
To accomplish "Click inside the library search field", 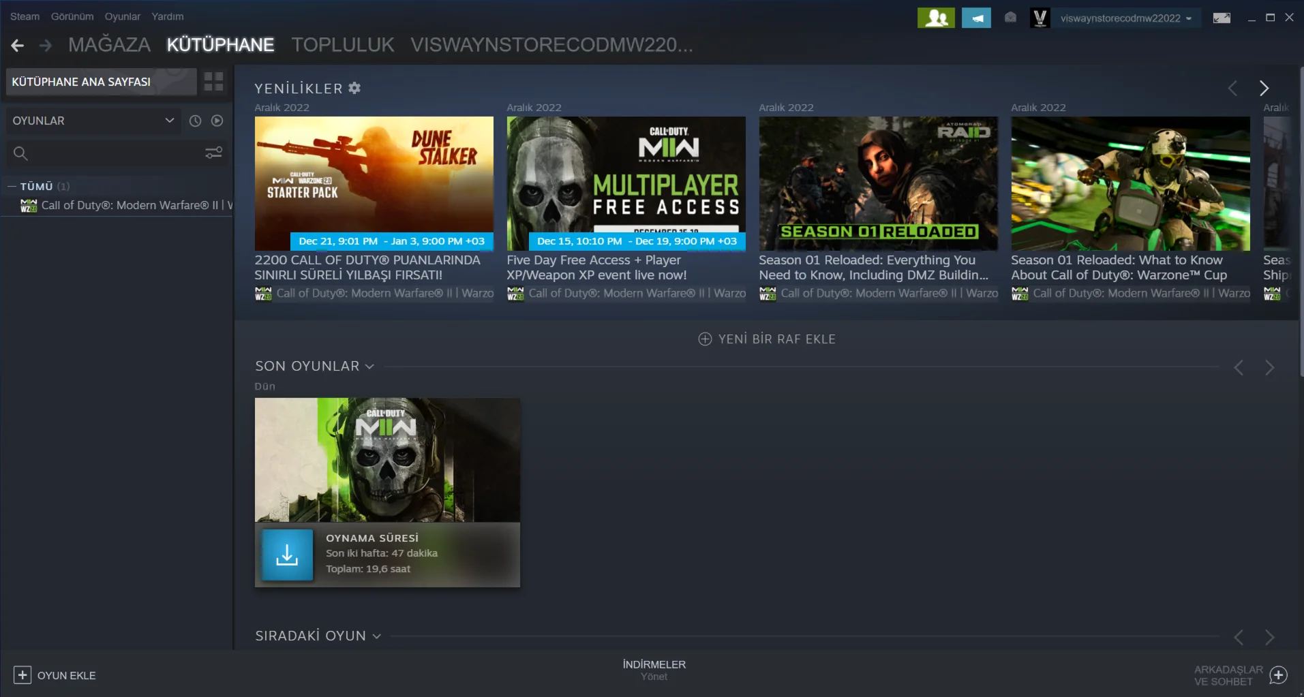I will (x=116, y=153).
